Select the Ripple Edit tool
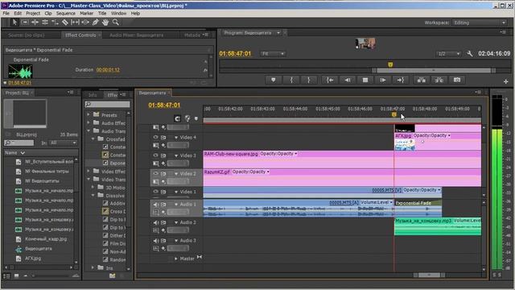Viewport: 515px width, 290px height. point(35,23)
